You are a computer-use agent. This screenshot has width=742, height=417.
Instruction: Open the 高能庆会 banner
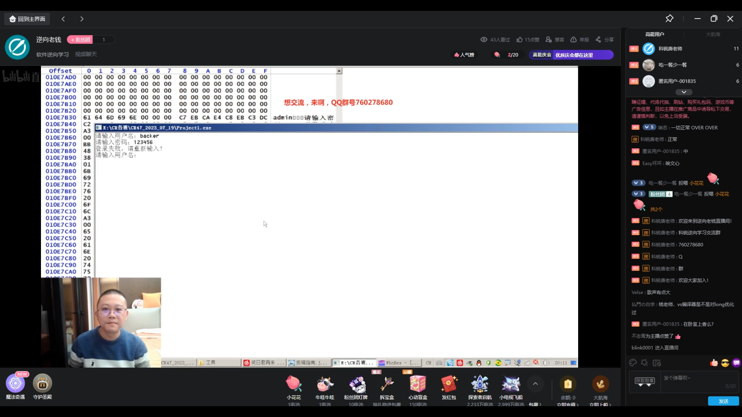[571, 55]
